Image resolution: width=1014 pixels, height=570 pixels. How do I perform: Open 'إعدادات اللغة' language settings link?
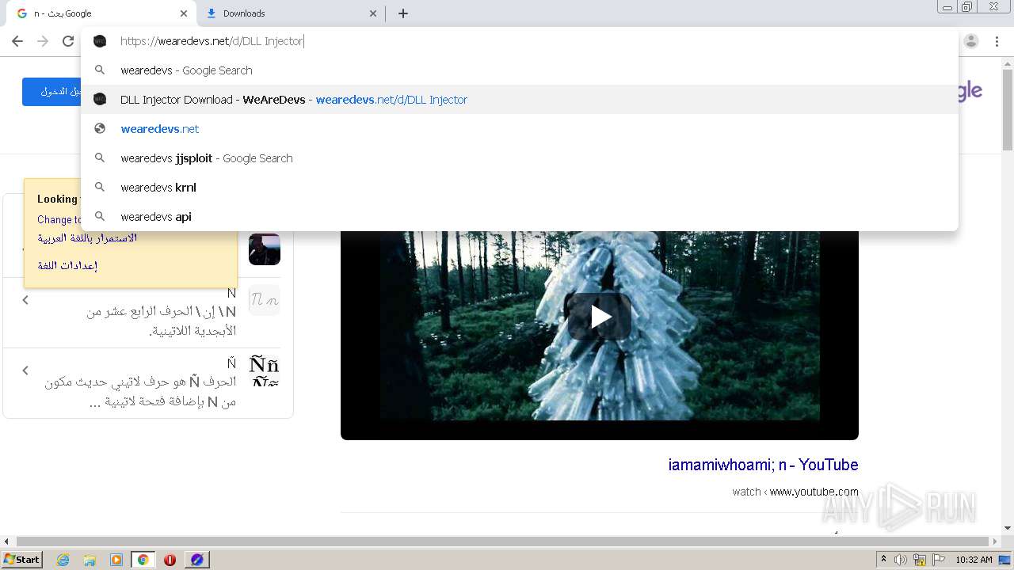coord(67,265)
